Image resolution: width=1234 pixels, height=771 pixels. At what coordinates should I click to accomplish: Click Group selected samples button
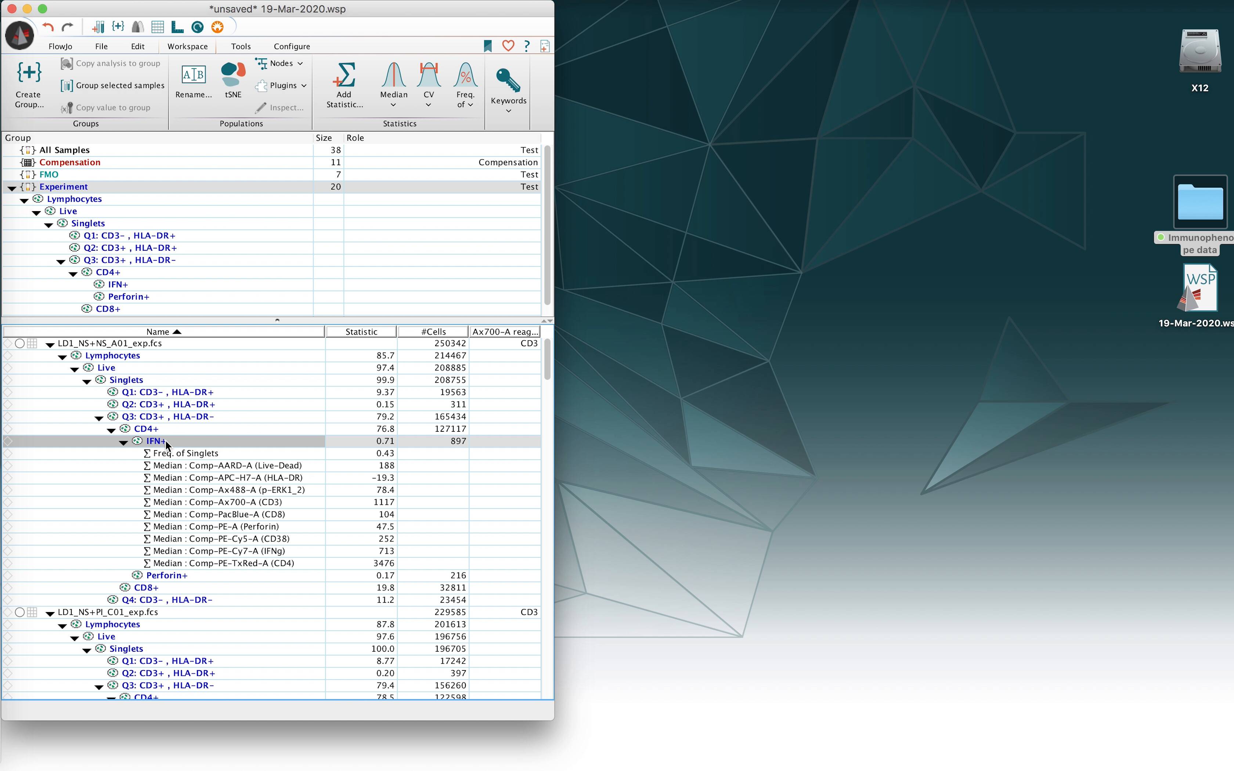(x=113, y=86)
